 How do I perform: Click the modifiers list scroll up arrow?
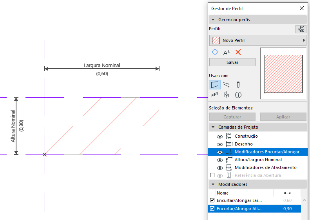tap(304, 200)
